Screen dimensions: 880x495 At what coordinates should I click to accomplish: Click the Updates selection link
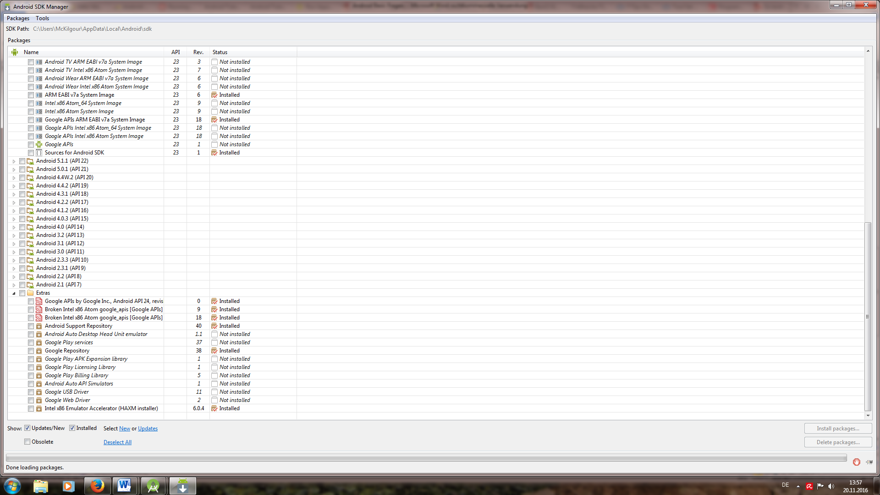148,429
